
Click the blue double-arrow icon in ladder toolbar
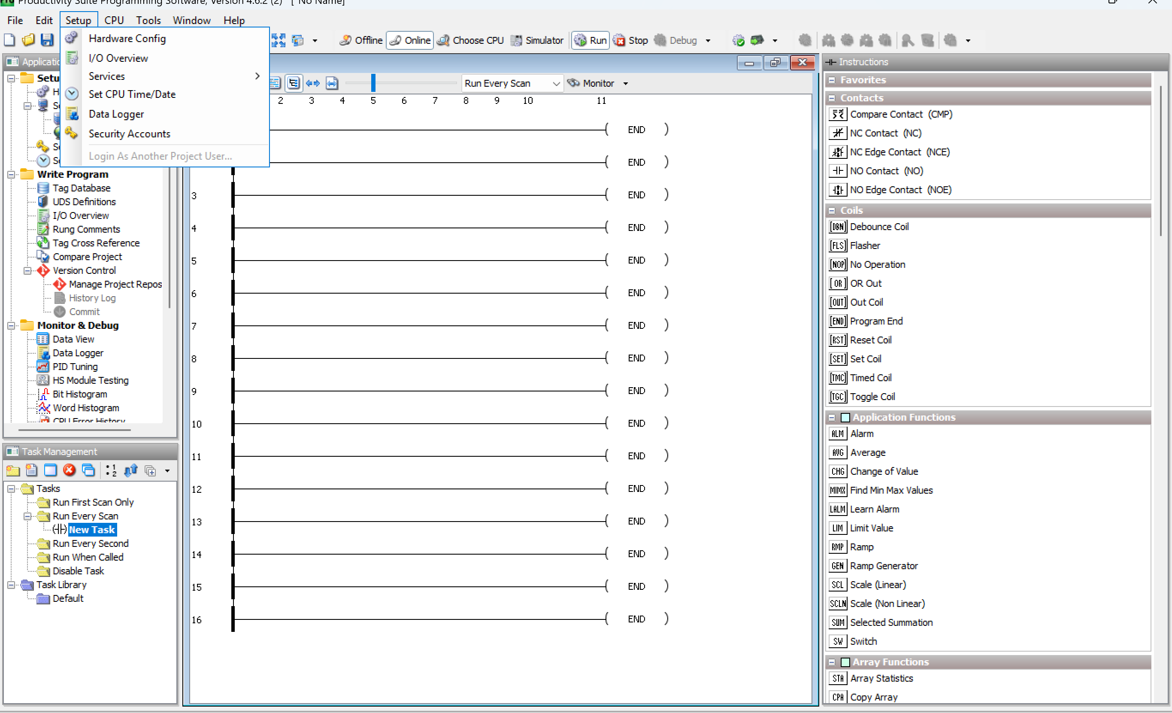point(313,83)
